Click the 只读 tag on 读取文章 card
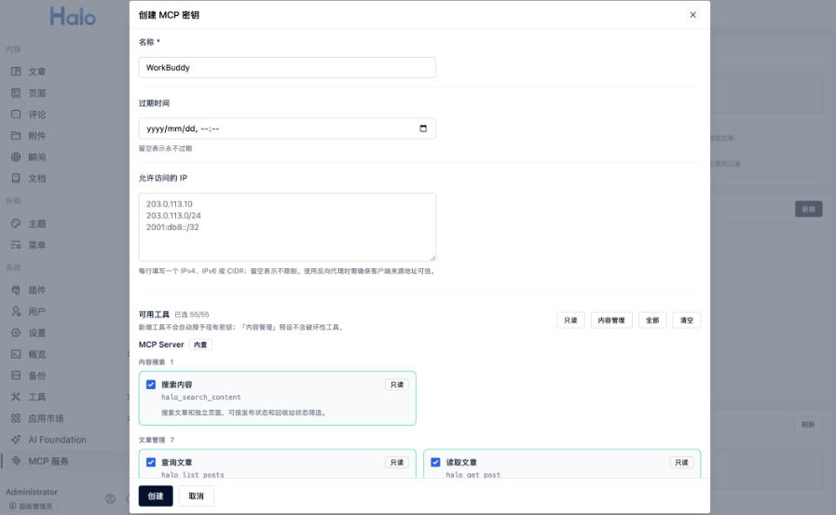The width and height of the screenshot is (836, 515). pyautogui.click(x=681, y=462)
